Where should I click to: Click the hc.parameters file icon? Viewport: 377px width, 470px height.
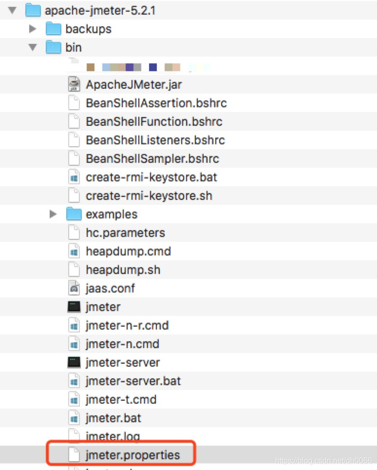pyautogui.click(x=74, y=233)
